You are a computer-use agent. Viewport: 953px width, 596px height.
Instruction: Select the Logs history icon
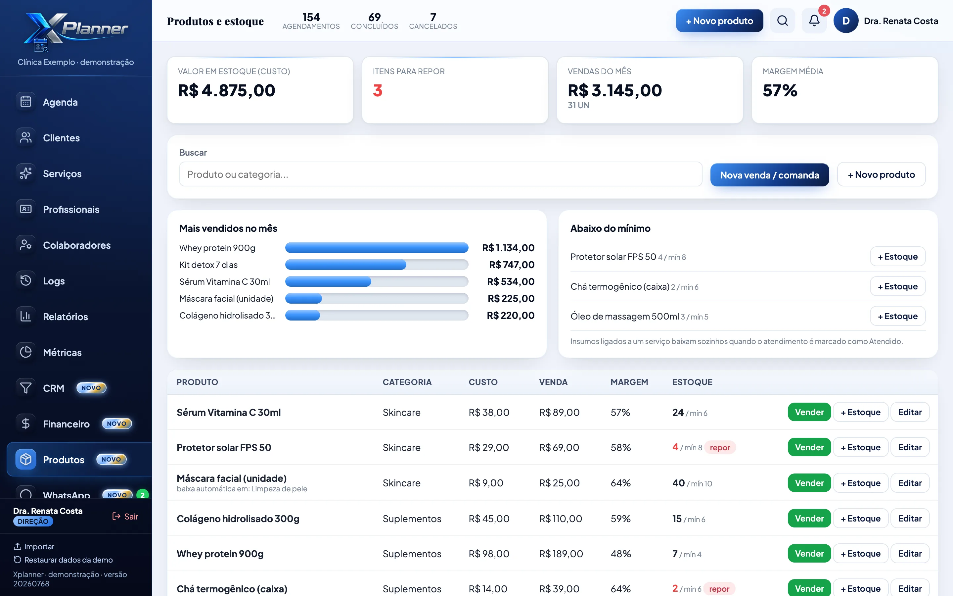tap(25, 281)
